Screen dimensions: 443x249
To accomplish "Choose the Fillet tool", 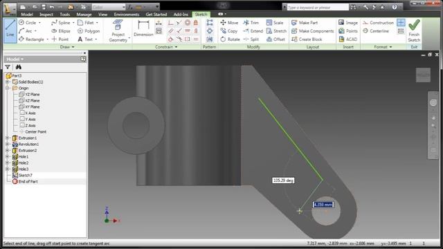I will pos(86,22).
